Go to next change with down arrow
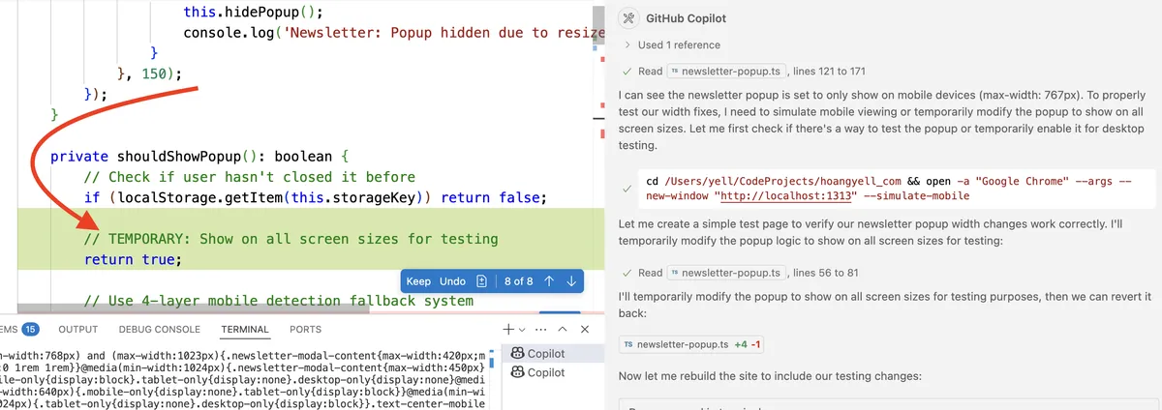 pyautogui.click(x=571, y=281)
